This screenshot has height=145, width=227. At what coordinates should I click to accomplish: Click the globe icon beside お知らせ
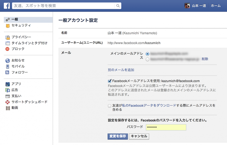click(8, 61)
